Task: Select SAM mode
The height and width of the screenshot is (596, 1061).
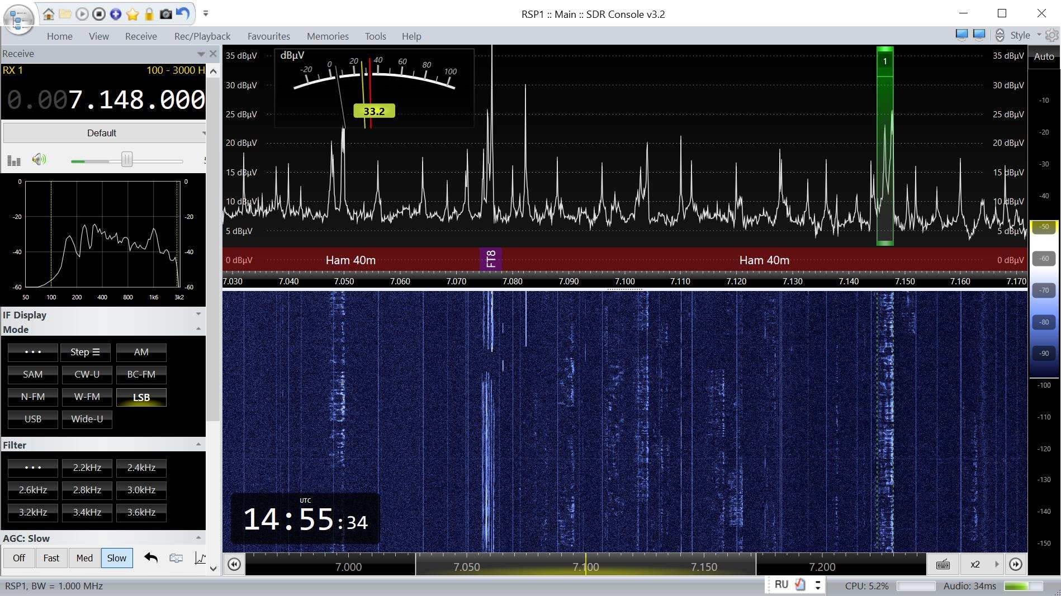Action: [33, 374]
